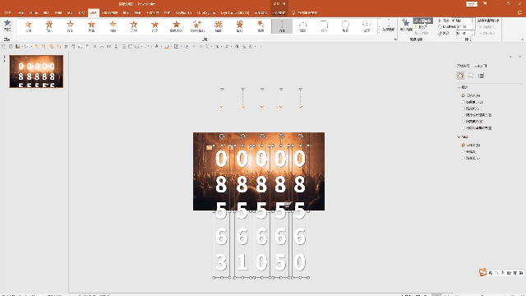Click the Animation Painter option
The height and width of the screenshot is (296, 526).
[x=422, y=33]
